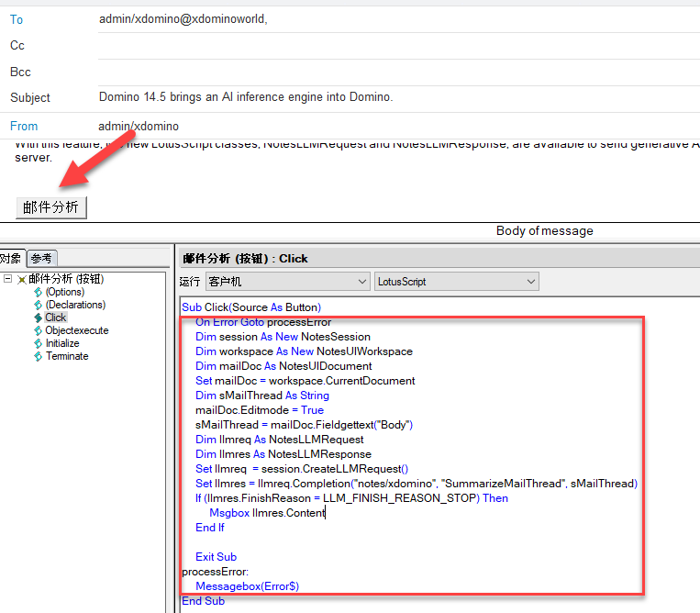Click the Dim session As New NotesSession line
The height and width of the screenshot is (613, 700).
(283, 337)
